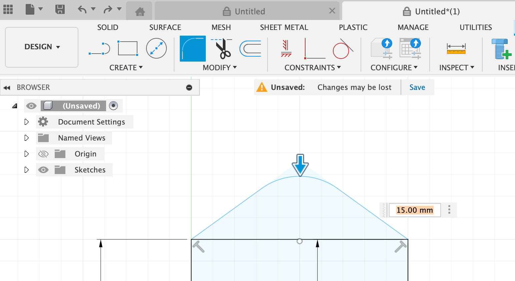Hide the Sketches folder
The width and height of the screenshot is (515, 281).
[43, 170]
